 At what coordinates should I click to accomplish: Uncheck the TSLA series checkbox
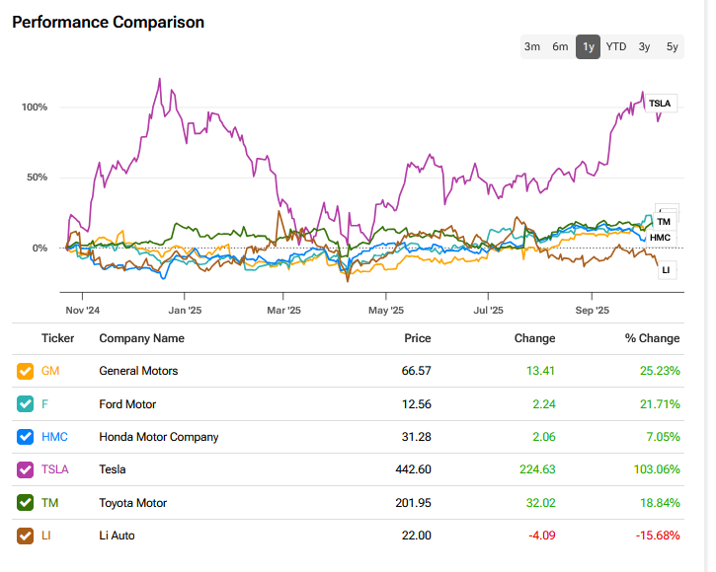point(25,469)
